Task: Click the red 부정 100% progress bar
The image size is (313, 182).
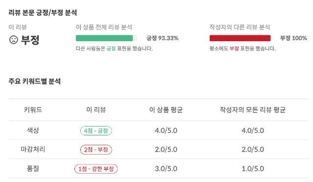Action: [240, 38]
